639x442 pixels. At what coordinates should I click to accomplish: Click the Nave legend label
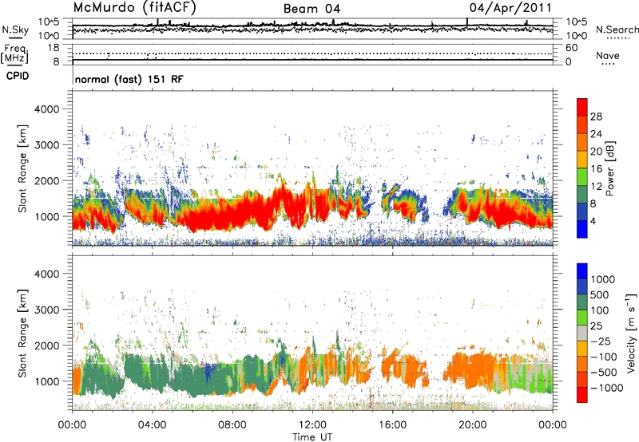point(608,55)
